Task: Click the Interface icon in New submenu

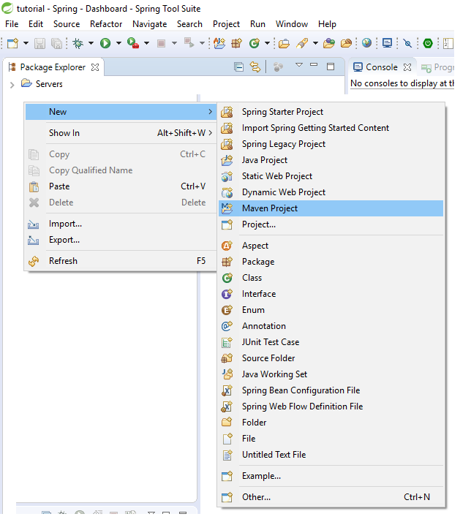Action: pyautogui.click(x=227, y=294)
